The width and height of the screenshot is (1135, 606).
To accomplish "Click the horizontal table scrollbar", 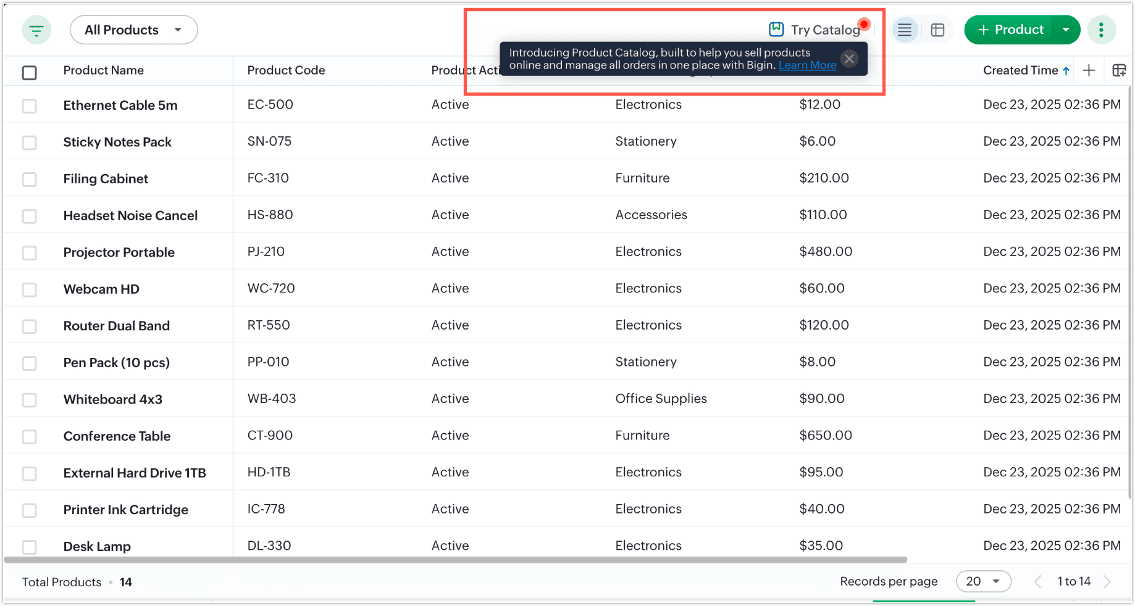I will coord(456,560).
